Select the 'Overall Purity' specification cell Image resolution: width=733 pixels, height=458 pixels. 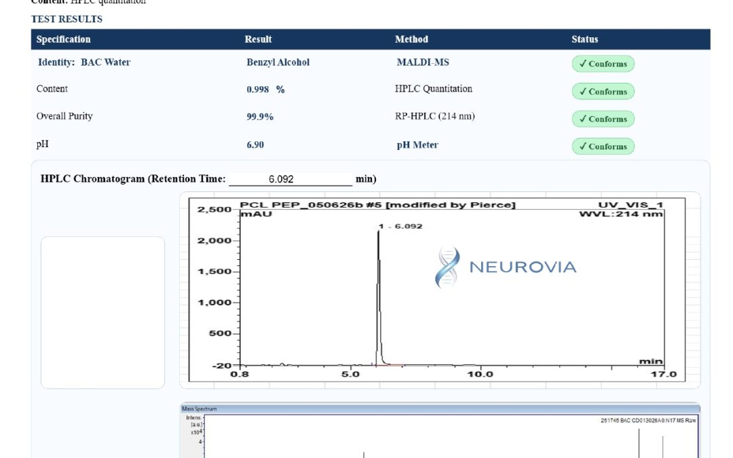(x=64, y=116)
